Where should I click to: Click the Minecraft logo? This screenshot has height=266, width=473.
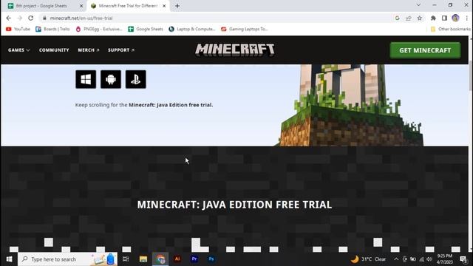pyautogui.click(x=235, y=50)
